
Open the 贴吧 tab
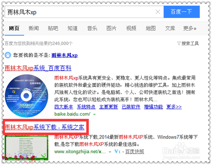click(53, 28)
